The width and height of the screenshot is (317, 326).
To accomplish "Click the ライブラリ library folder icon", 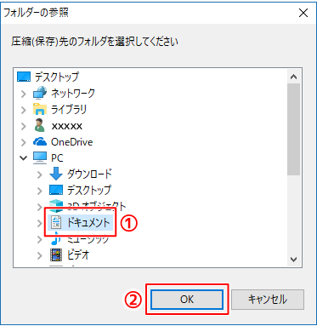I will tap(40, 109).
